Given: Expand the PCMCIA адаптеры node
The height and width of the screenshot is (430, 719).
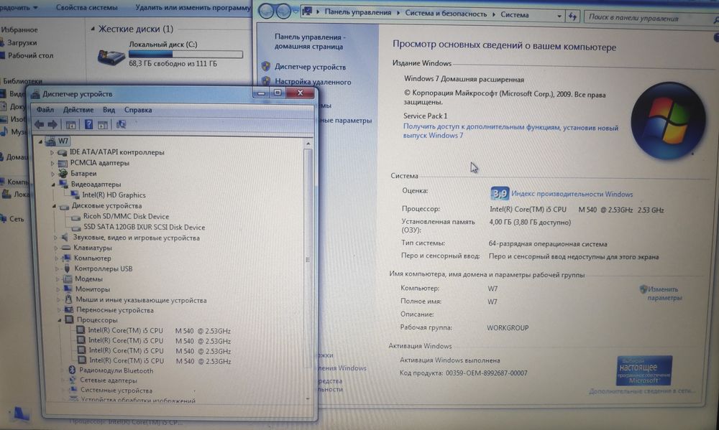Looking at the screenshot, I should click(52, 163).
